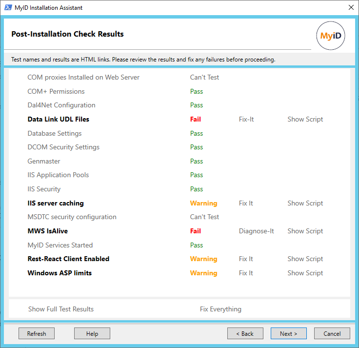
Task: Click Fix It for Windows ASP limits
Action: (246, 273)
